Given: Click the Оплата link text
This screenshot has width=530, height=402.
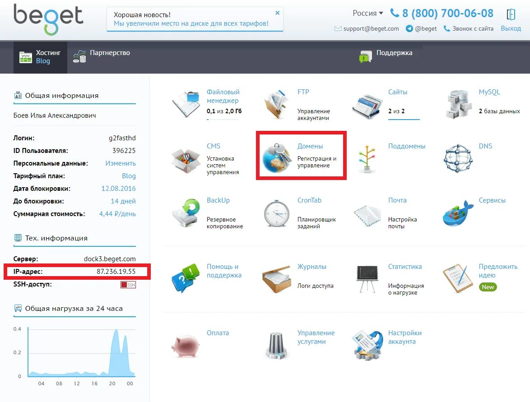Looking at the screenshot, I should [218, 333].
